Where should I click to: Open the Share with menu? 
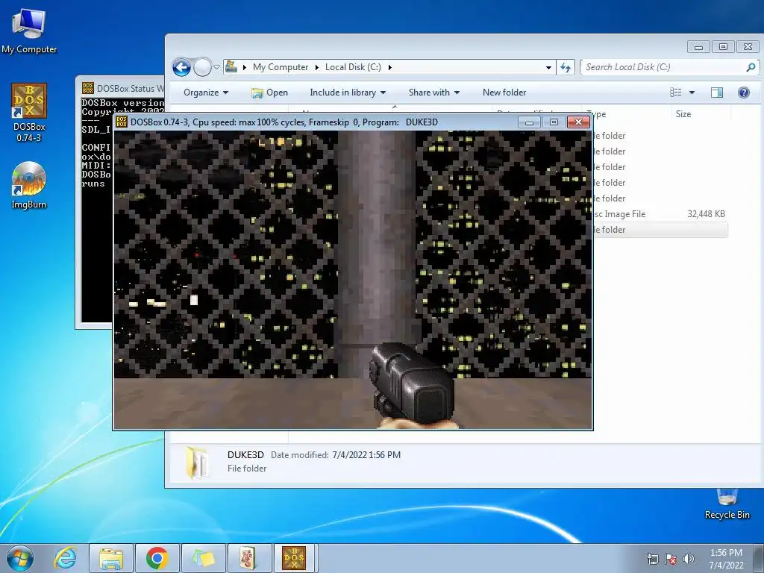[433, 93]
